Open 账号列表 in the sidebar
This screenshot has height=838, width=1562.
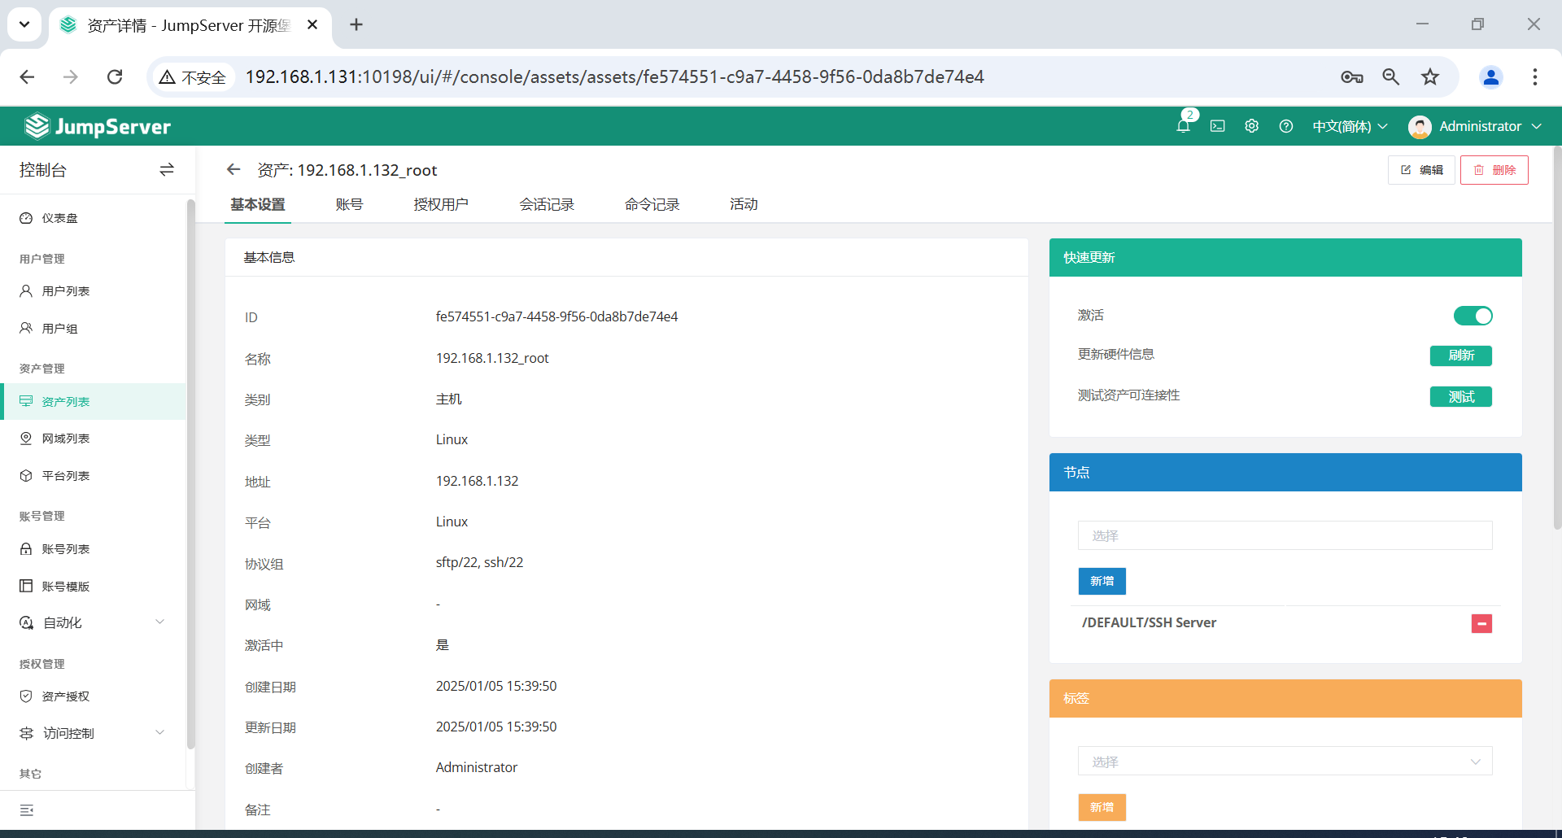93,549
